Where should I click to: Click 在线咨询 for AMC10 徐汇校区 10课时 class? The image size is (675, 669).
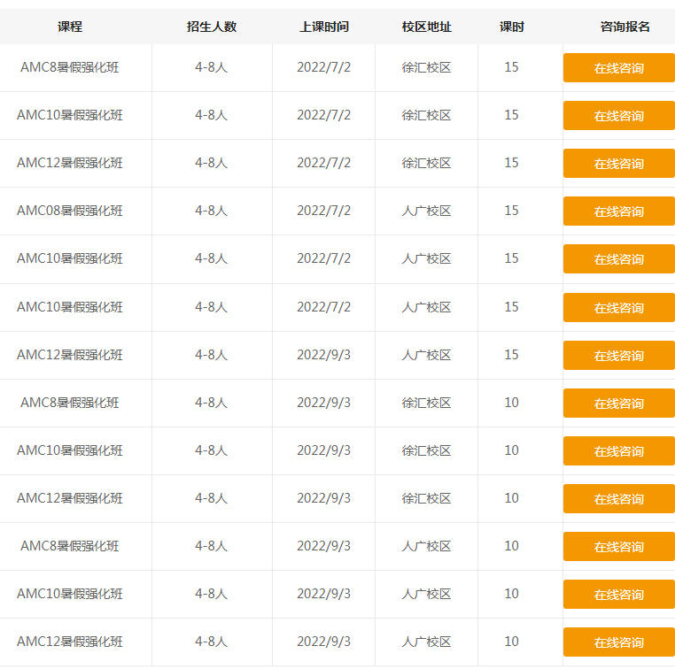618,451
